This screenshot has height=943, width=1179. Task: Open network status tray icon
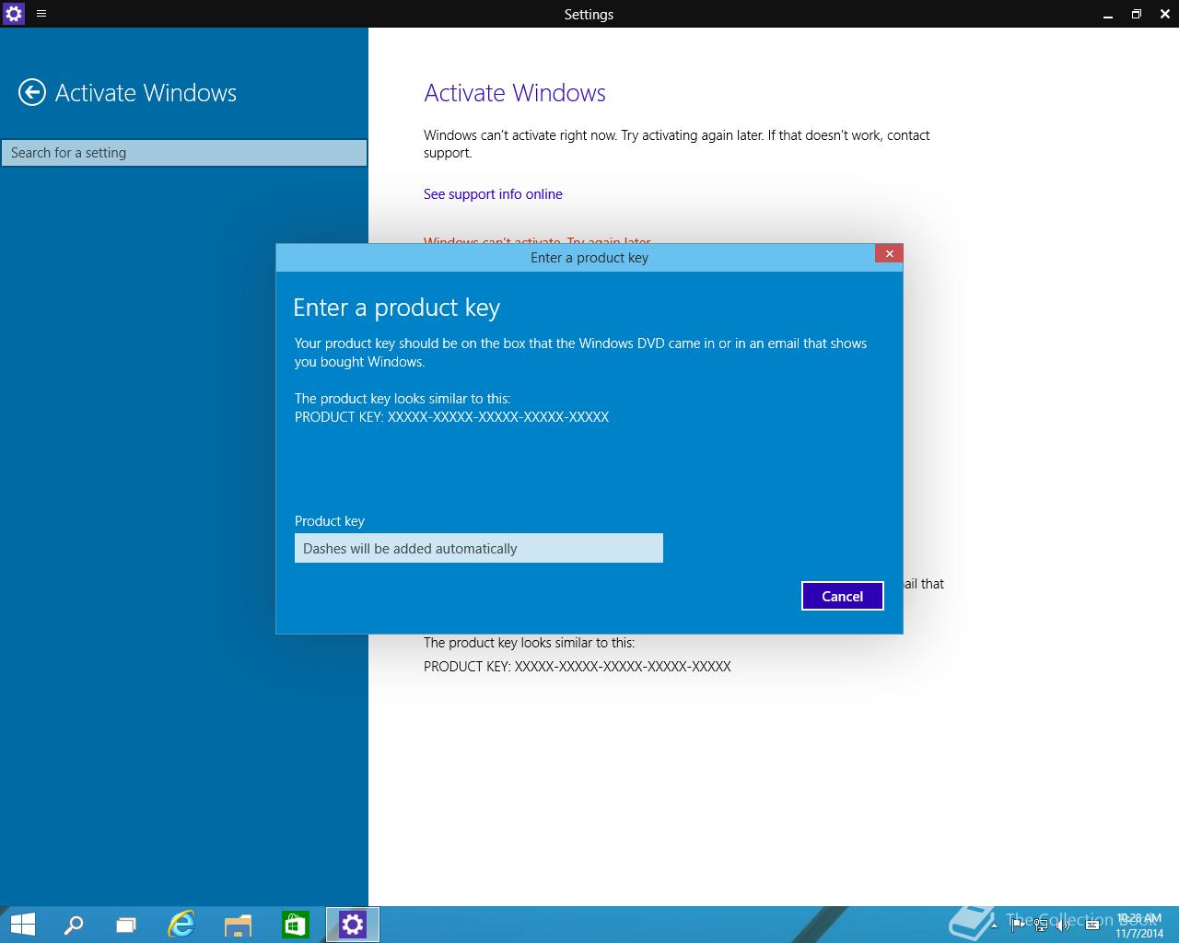1040,925
